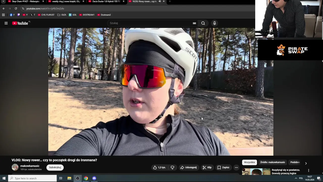Open OBS Studio from the taskbar

click(78, 178)
